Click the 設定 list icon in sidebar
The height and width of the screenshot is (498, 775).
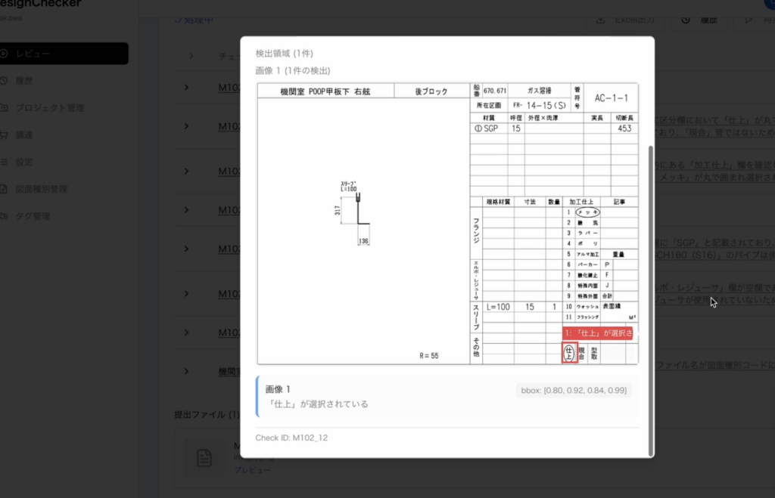pyautogui.click(x=5, y=162)
